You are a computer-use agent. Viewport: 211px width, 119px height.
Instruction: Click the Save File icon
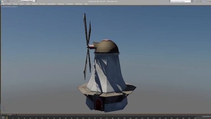(8, 1)
